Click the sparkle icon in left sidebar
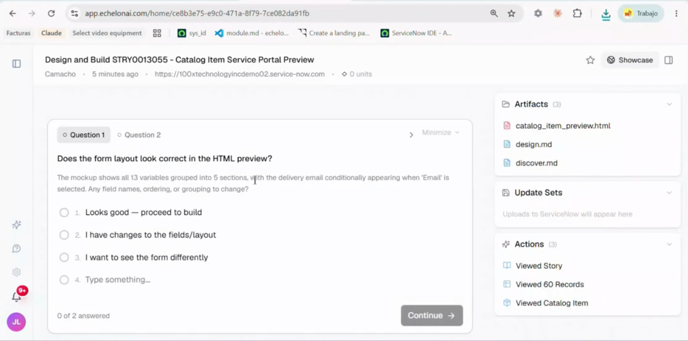 (17, 225)
